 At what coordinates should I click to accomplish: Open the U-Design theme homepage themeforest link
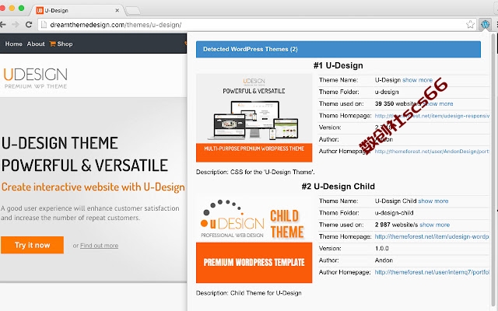tap(432, 116)
